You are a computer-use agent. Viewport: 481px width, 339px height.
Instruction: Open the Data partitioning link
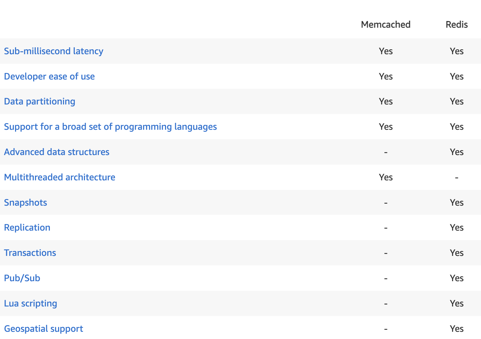pos(39,102)
